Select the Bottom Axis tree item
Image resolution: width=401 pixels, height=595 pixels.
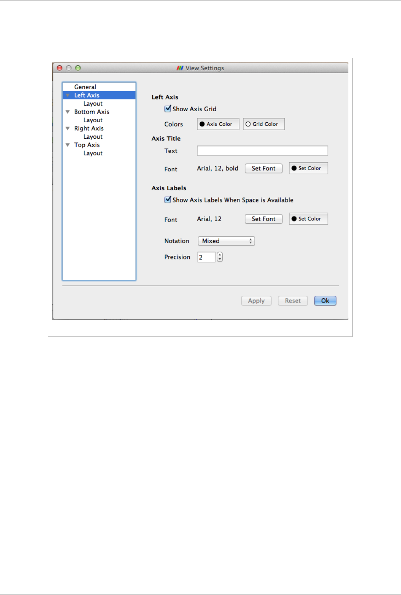[92, 112]
